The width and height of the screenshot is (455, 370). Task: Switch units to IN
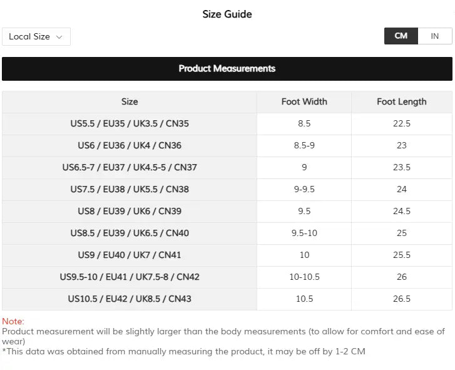[x=435, y=36]
